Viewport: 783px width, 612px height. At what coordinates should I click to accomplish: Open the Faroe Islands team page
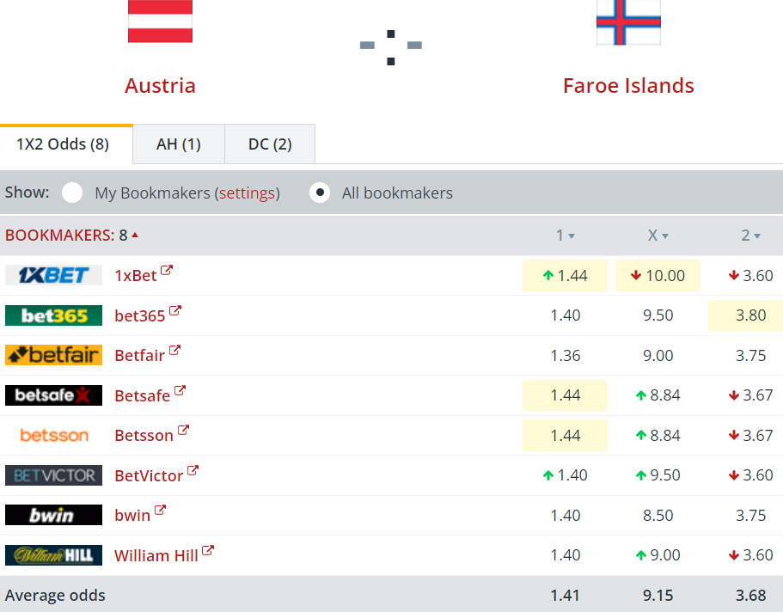[x=628, y=86]
